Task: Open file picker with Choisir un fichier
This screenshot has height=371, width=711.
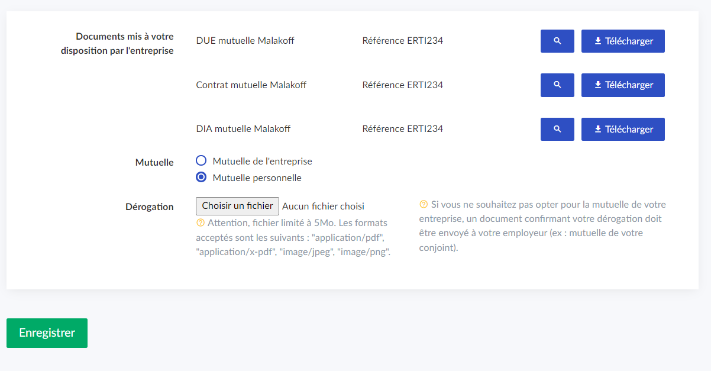Action: tap(237, 206)
